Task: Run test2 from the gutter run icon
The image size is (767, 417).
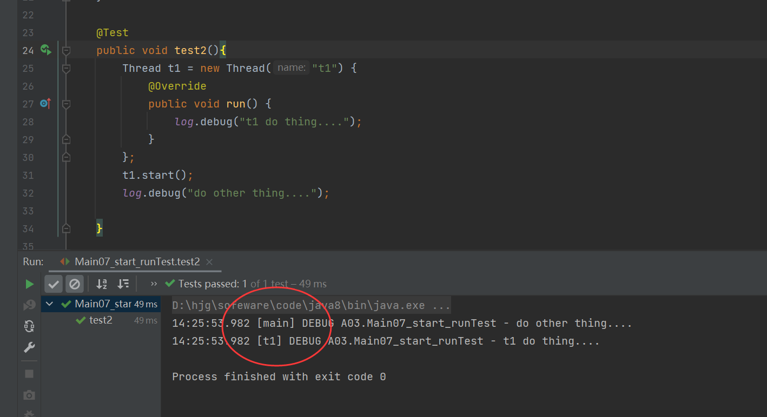Action: click(46, 50)
